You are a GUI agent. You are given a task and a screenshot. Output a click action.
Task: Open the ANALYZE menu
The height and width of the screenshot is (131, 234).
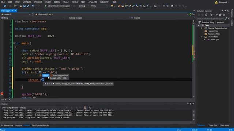(93, 2)
